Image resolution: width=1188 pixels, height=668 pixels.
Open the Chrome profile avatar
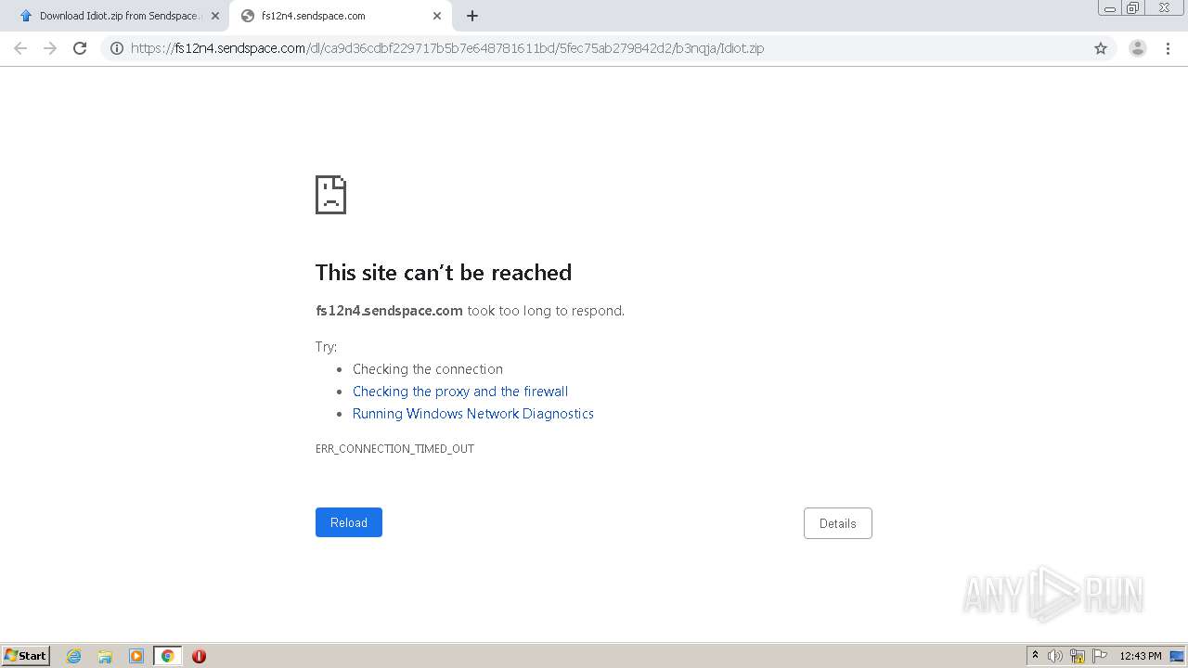coord(1138,48)
